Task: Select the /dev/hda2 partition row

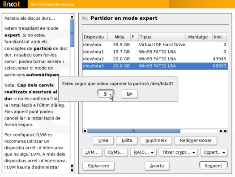Action: point(155,59)
